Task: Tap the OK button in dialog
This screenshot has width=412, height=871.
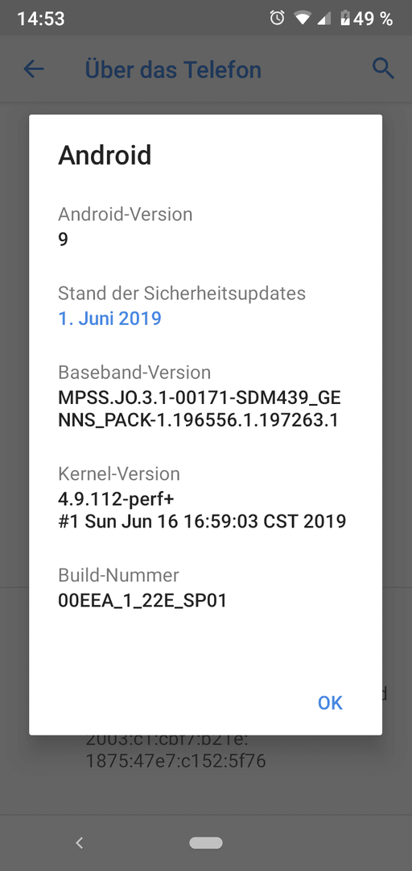Action: coord(330,702)
